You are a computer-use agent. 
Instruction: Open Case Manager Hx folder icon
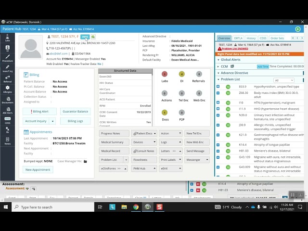[x=85, y=161]
